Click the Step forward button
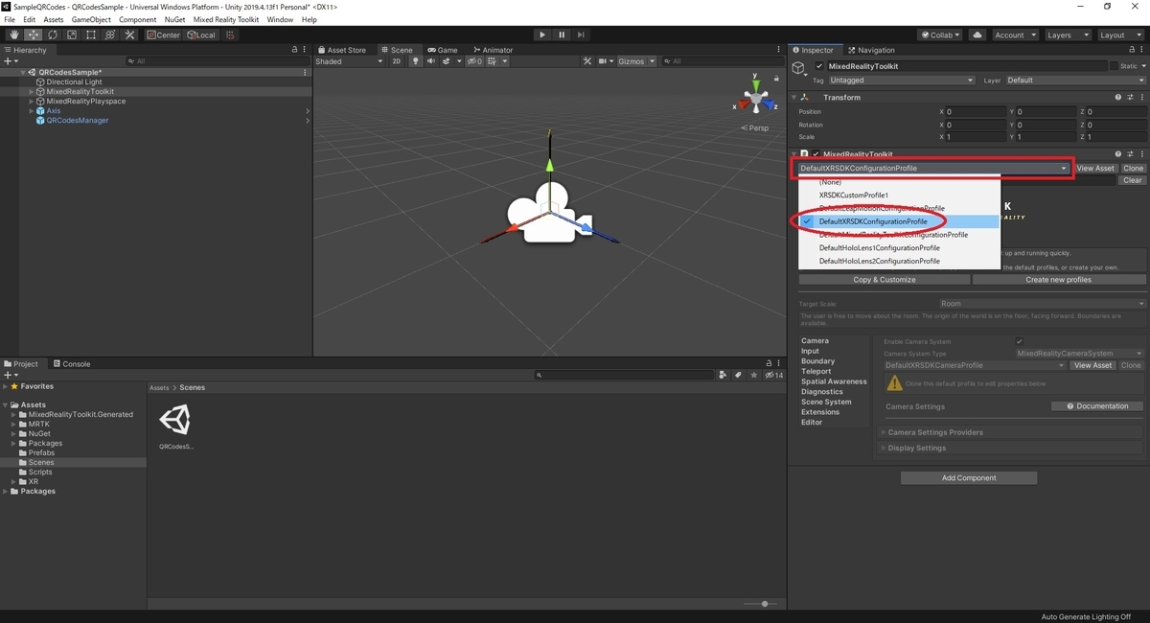This screenshot has width=1150, height=623. click(581, 35)
